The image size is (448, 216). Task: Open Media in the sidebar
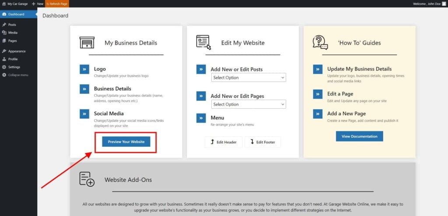click(x=13, y=33)
